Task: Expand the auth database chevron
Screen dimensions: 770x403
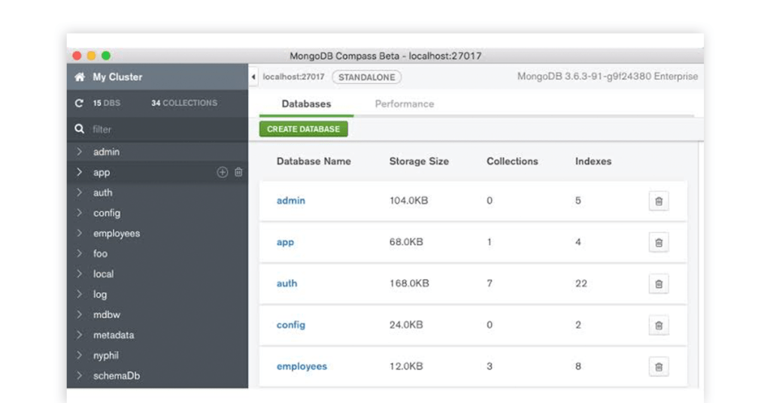Action: click(80, 192)
